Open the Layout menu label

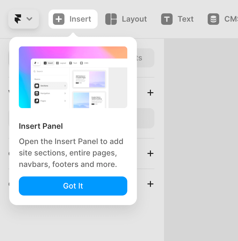134,19
